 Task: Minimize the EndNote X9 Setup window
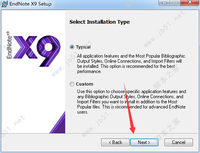point(164,3)
